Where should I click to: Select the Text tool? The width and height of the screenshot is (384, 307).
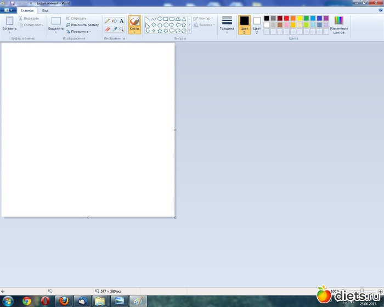point(122,21)
